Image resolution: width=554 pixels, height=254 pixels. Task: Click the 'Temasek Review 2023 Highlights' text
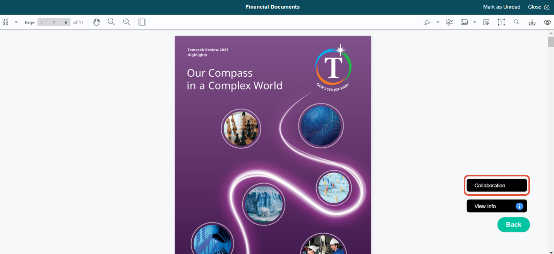[x=208, y=52]
